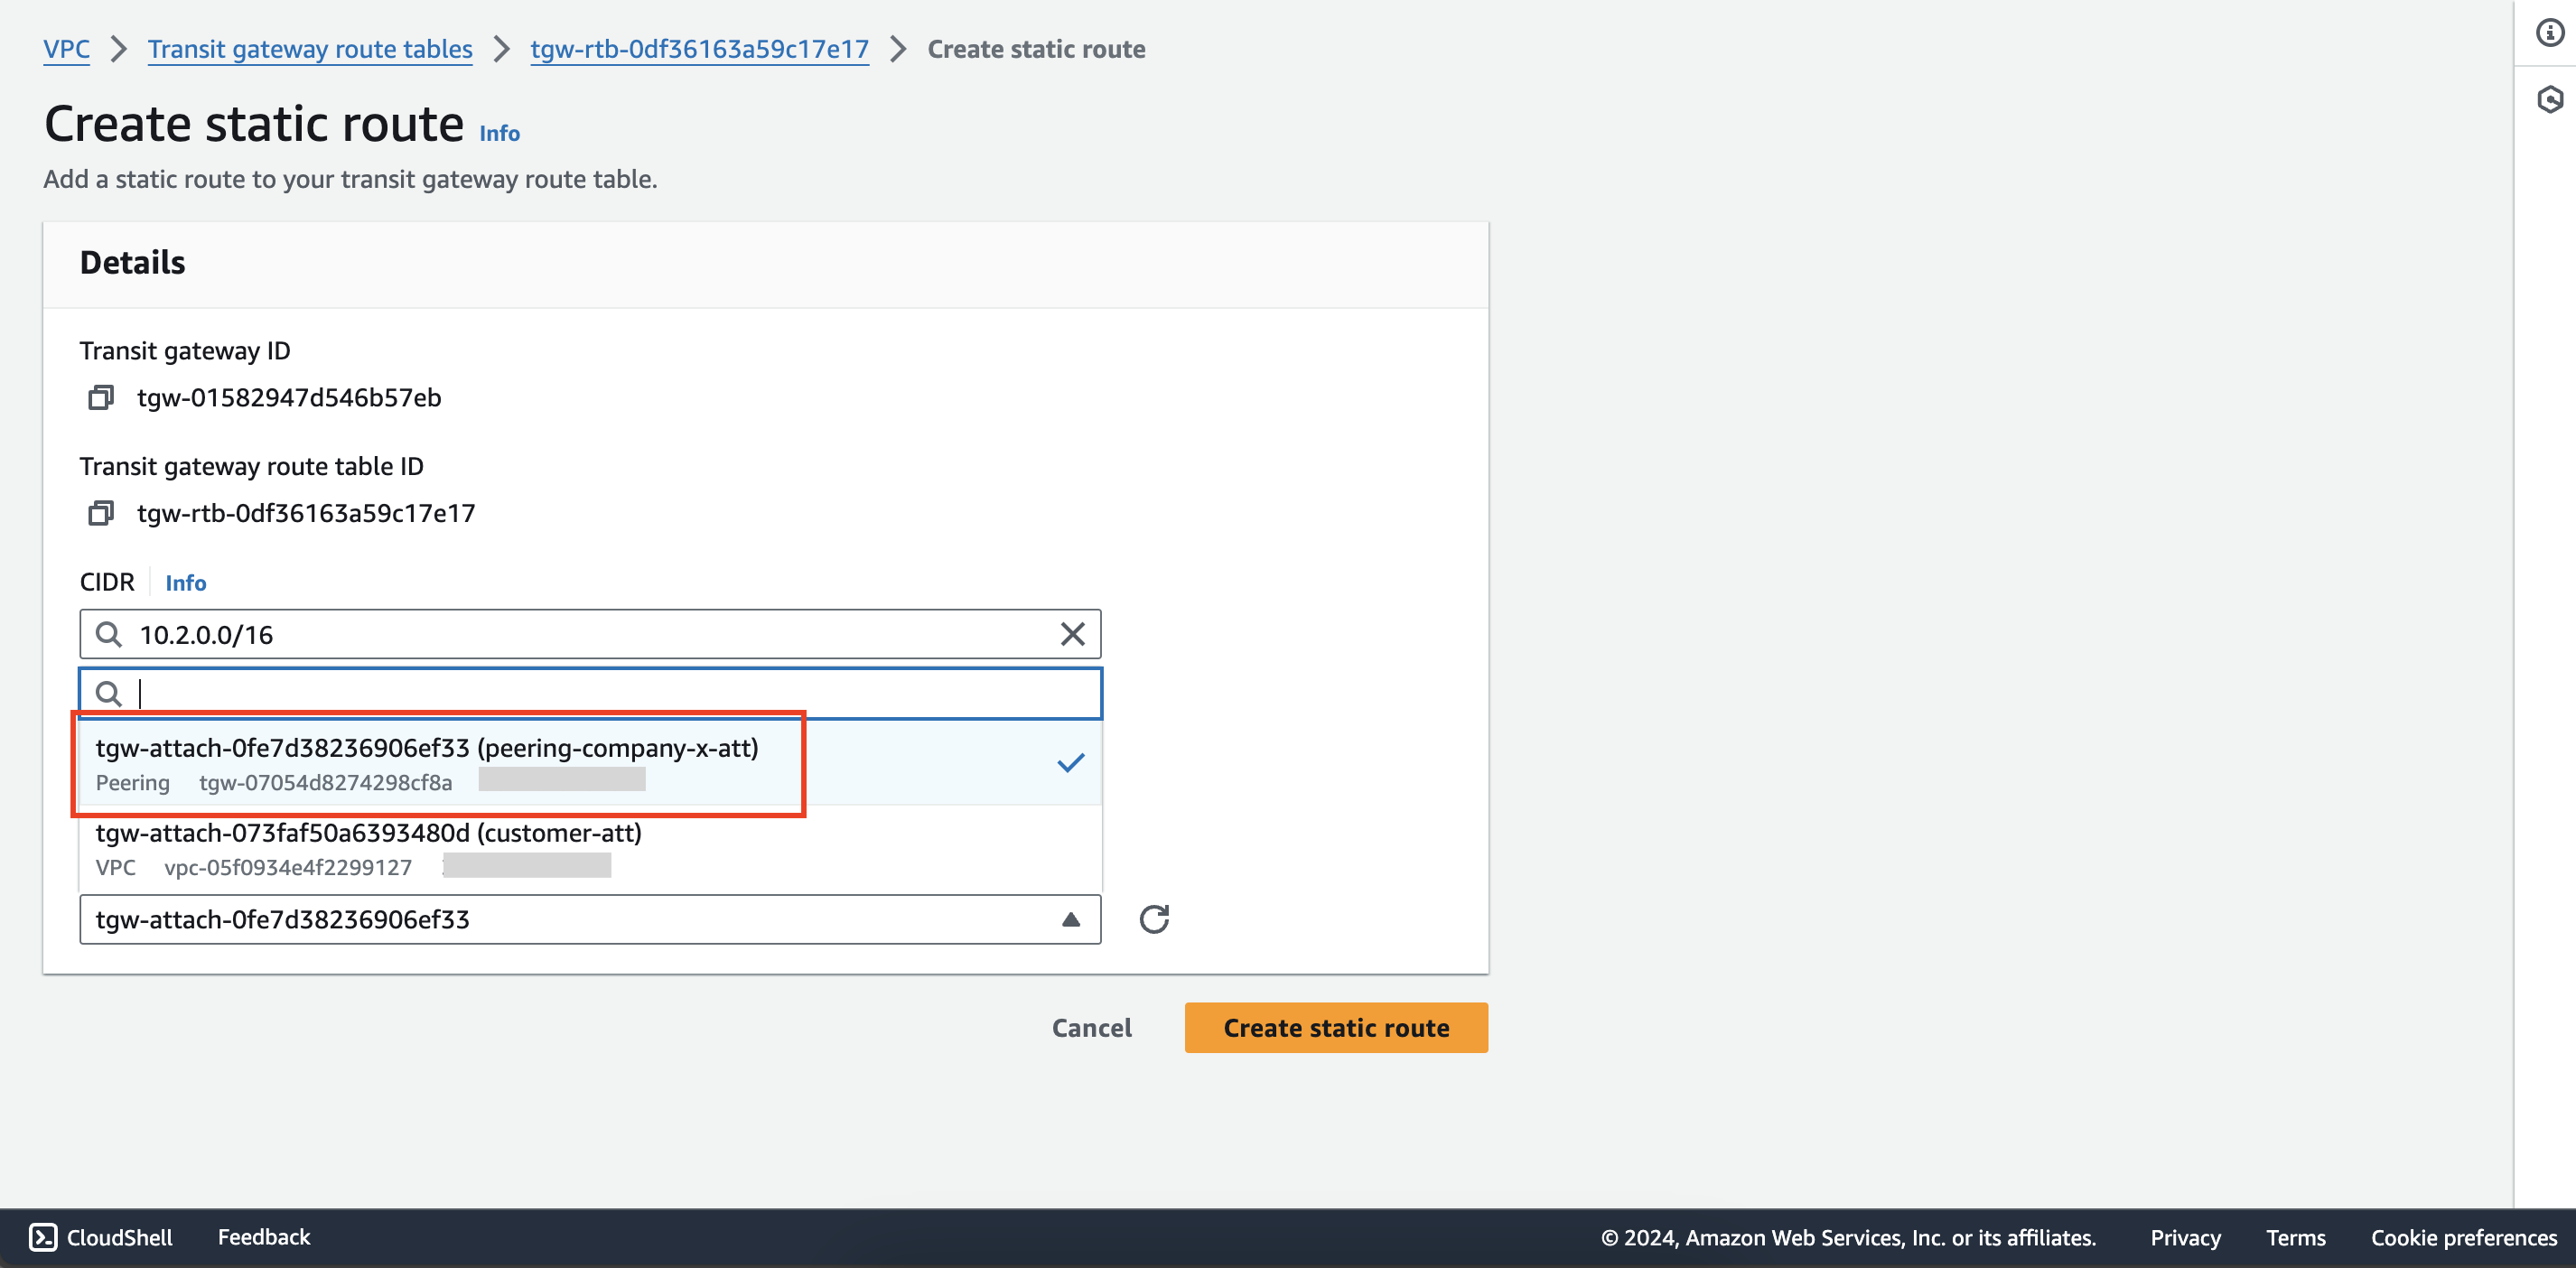Click the selected tgw-attach-0fe7d38236906ef33 value box
The height and width of the screenshot is (1268, 2576).
pyautogui.click(x=591, y=919)
